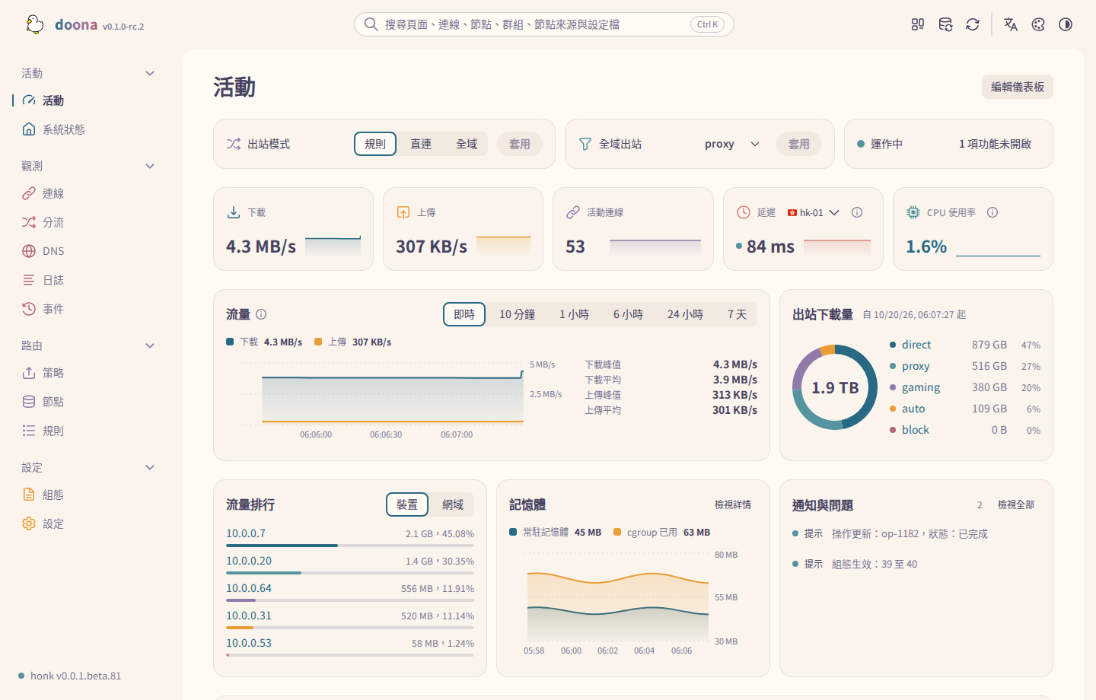Click 檢視詳情 in memory panel
The height and width of the screenshot is (700, 1096).
tap(733, 504)
